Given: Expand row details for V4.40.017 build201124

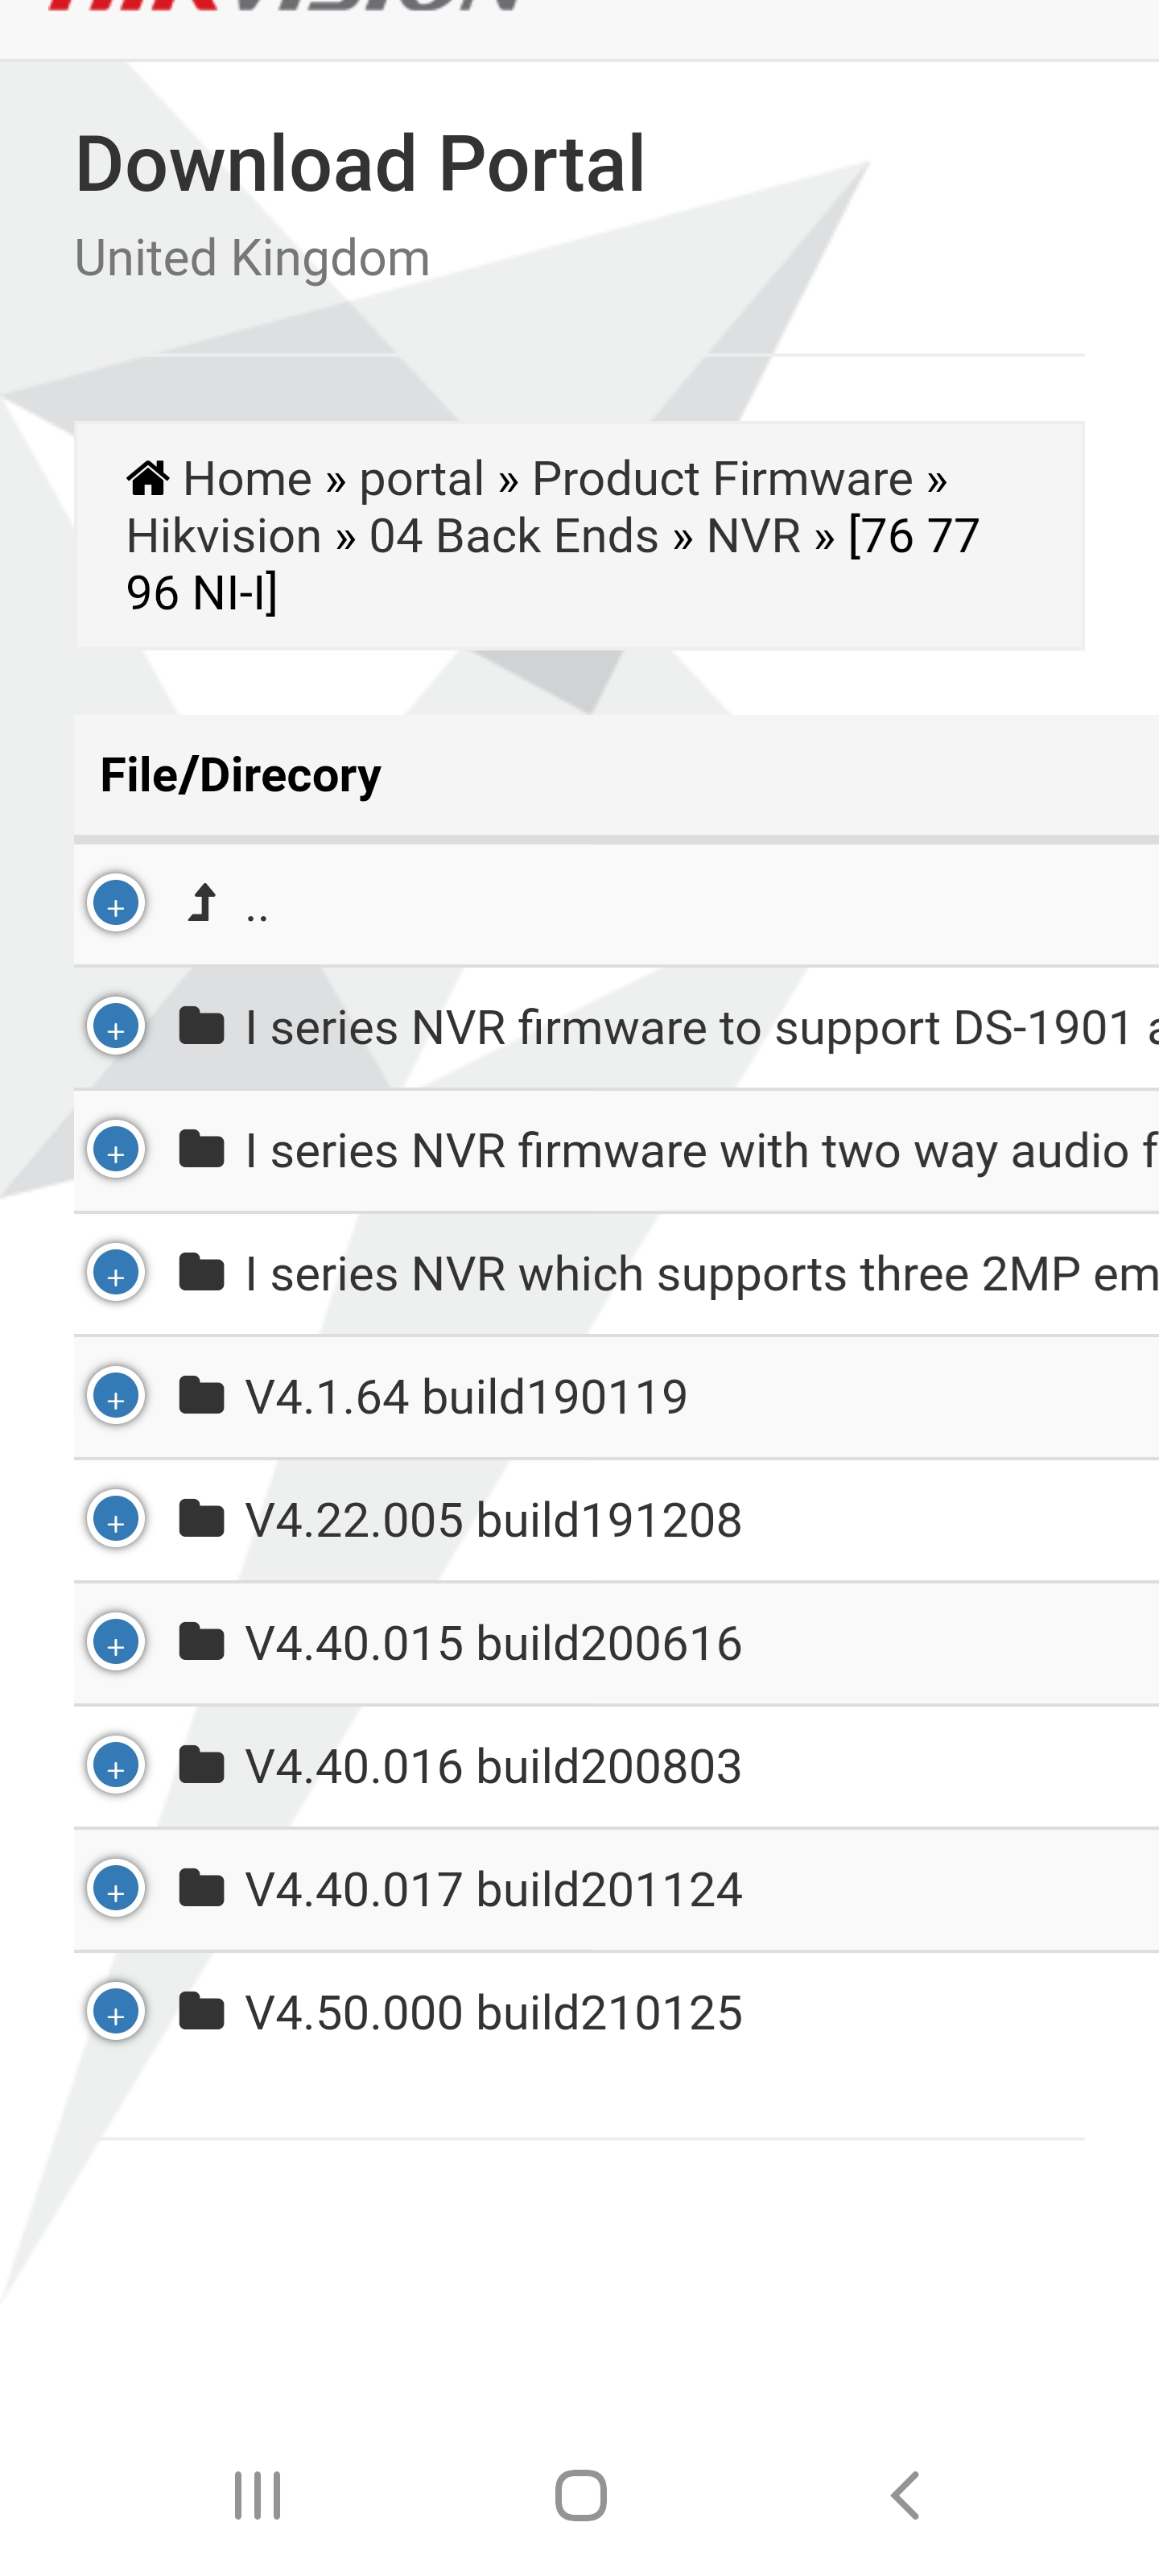Looking at the screenshot, I should click(116, 1888).
